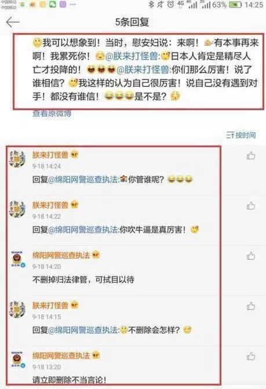The height and width of the screenshot is (389, 266).
Task: Tap the back arrow icon
Action: pos(13,23)
